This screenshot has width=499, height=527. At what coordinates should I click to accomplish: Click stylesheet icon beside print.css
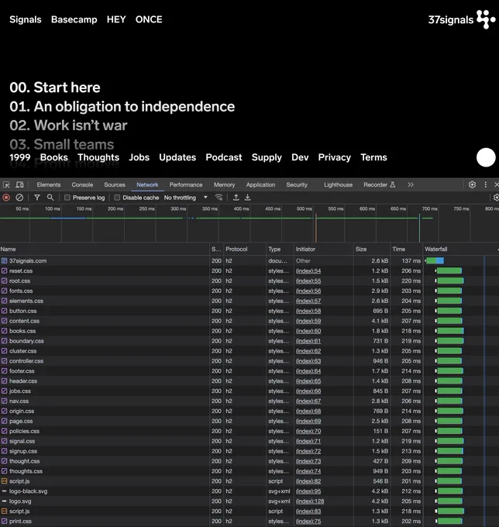click(4, 522)
